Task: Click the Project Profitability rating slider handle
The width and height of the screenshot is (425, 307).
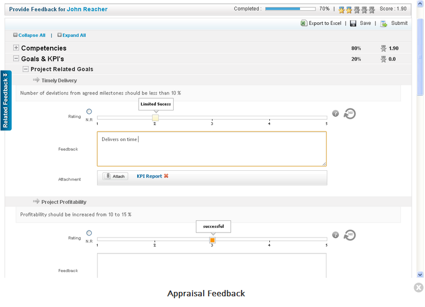Action: coord(212,240)
